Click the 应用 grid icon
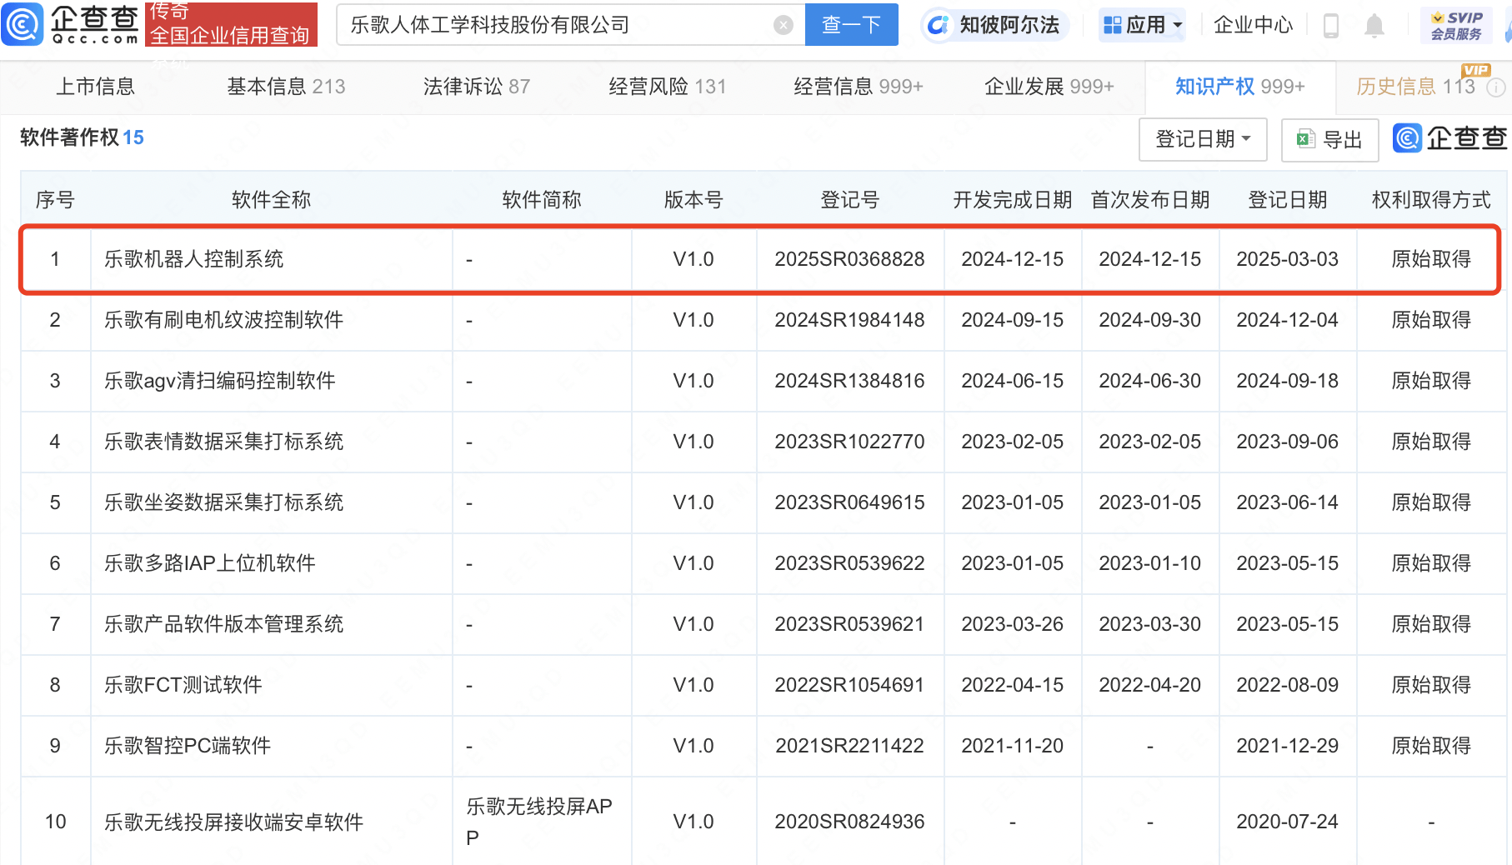Image resolution: width=1512 pixels, height=865 pixels. point(1112,25)
